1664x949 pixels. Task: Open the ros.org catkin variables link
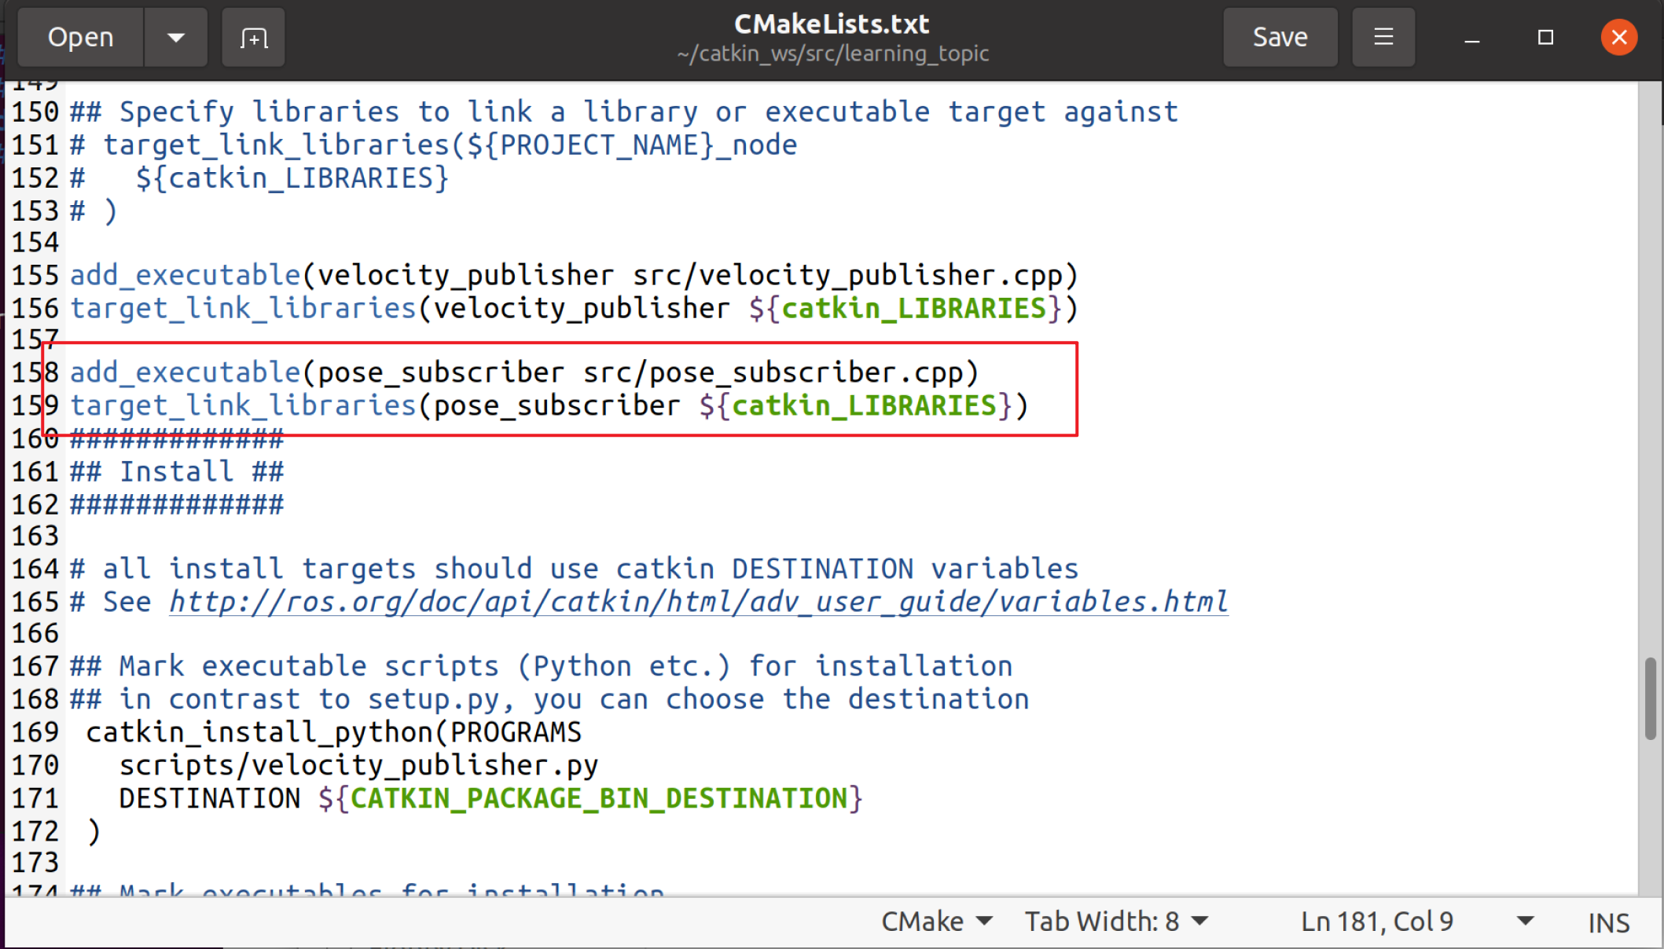point(698,602)
